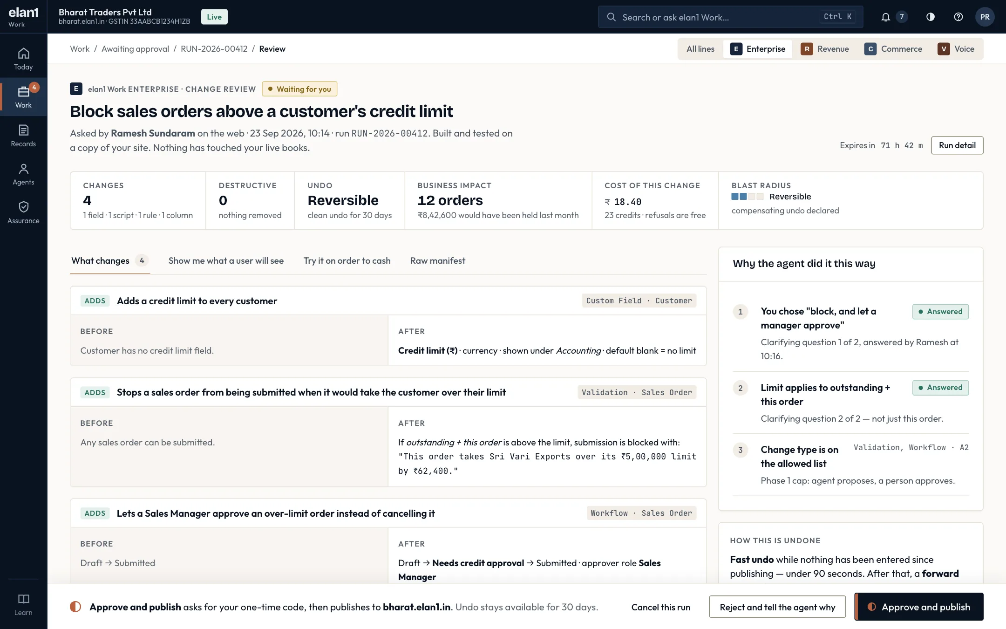Open the Records section in the sidebar

pyautogui.click(x=23, y=136)
